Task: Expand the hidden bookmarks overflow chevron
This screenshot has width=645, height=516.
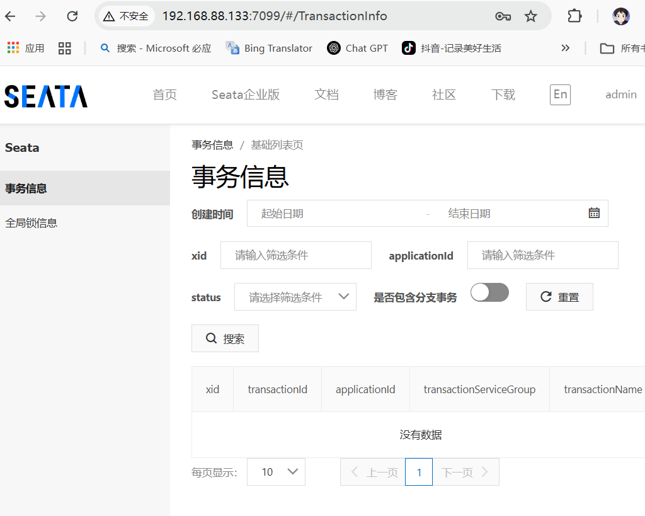Action: tap(565, 48)
